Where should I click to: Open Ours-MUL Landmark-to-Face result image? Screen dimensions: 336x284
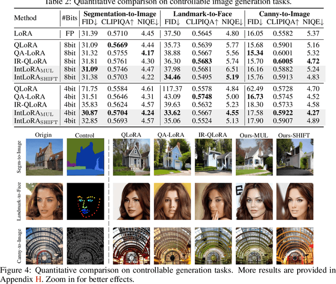(254, 201)
